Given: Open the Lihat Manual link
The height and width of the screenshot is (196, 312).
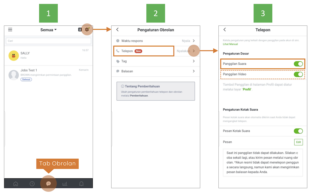Looking at the screenshot, I should click(x=230, y=44).
